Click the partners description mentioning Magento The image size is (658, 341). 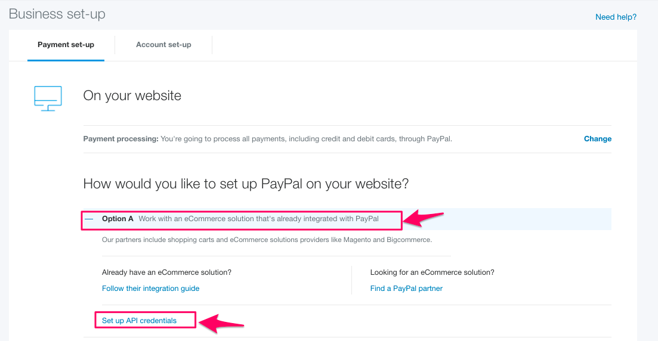[x=267, y=240]
